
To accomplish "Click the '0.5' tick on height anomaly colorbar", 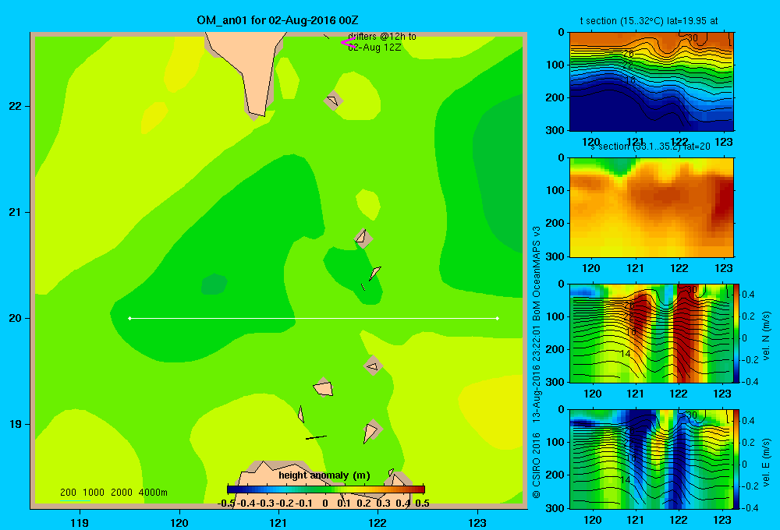I will point(422,503).
